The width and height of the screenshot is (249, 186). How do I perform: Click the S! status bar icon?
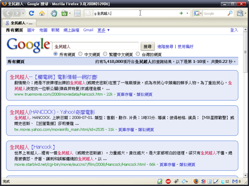(x=203, y=181)
